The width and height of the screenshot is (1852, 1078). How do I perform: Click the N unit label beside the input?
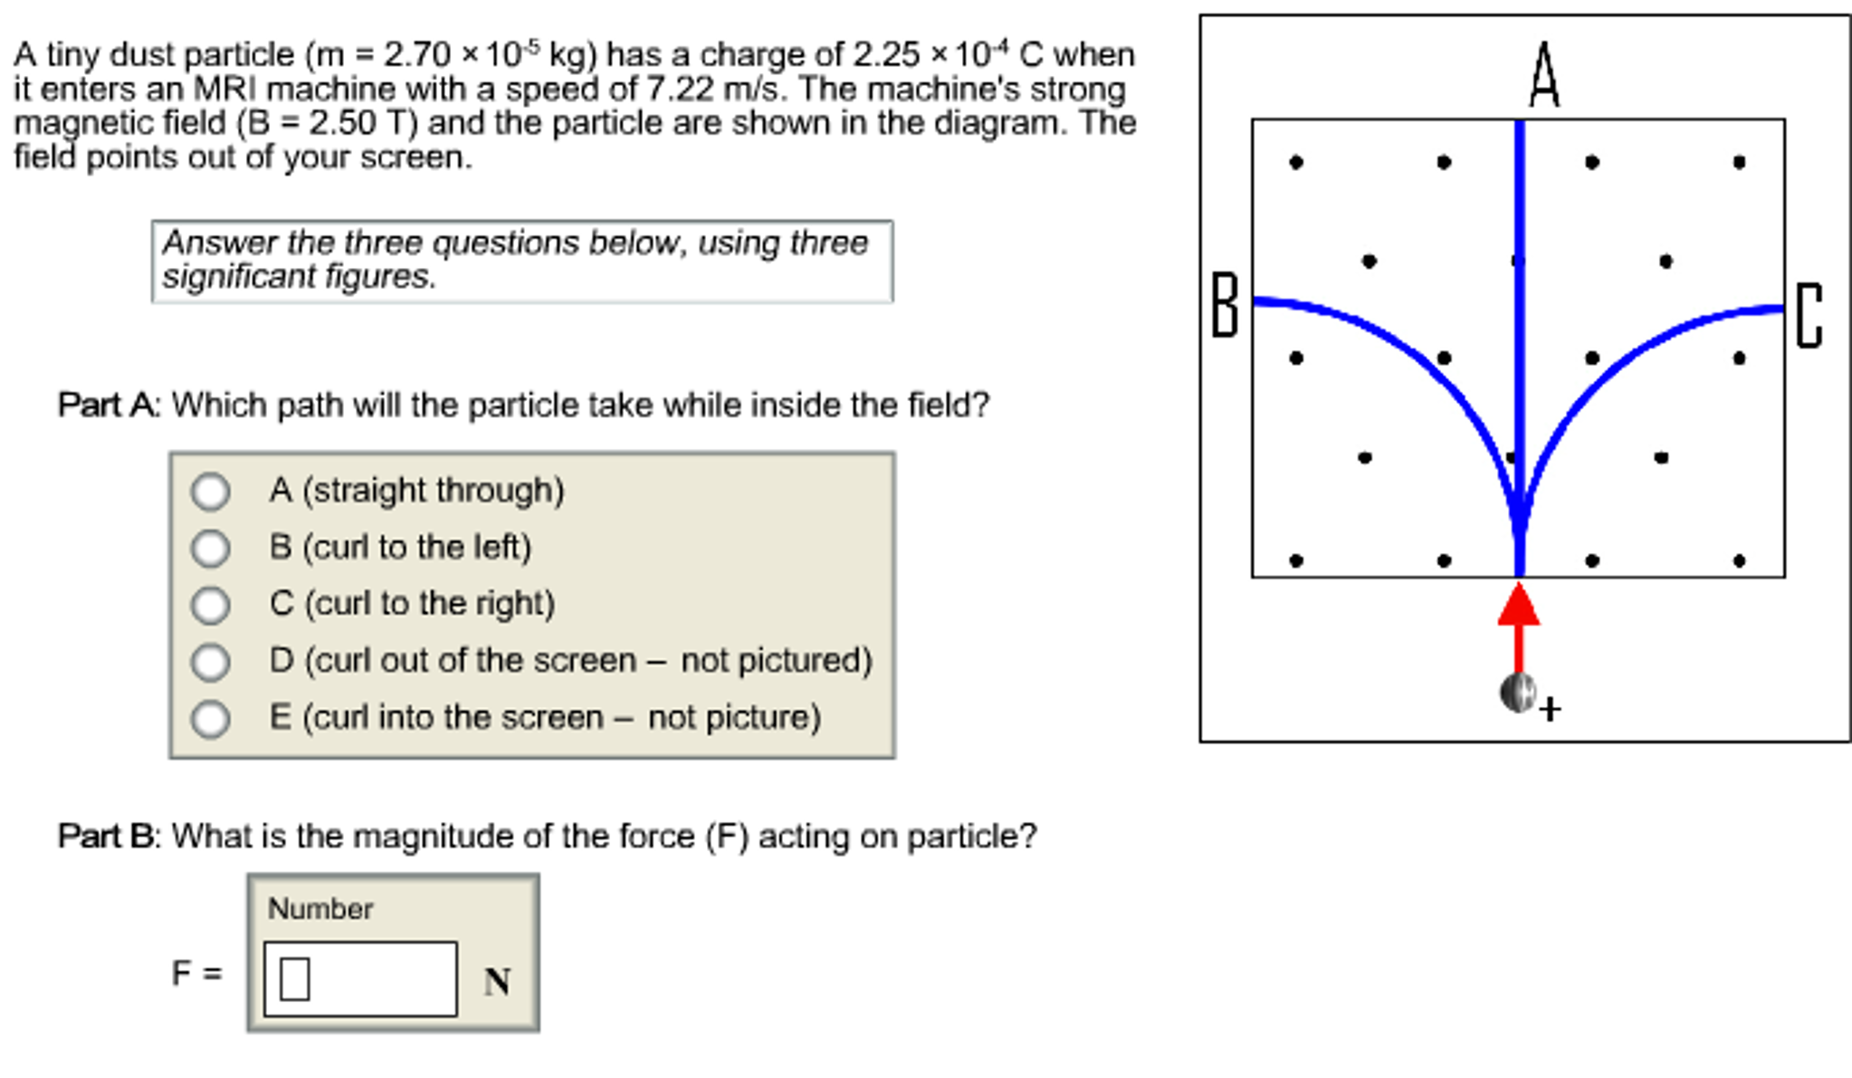point(497,981)
